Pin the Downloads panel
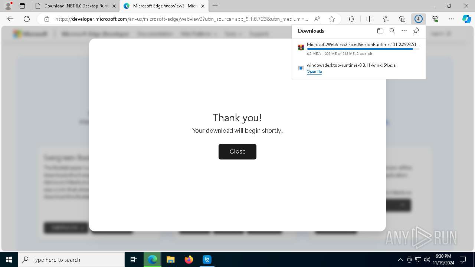This screenshot has width=475, height=267. coord(416,31)
